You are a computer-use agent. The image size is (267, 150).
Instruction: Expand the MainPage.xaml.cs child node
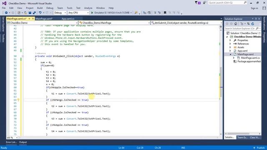tap(234, 58)
